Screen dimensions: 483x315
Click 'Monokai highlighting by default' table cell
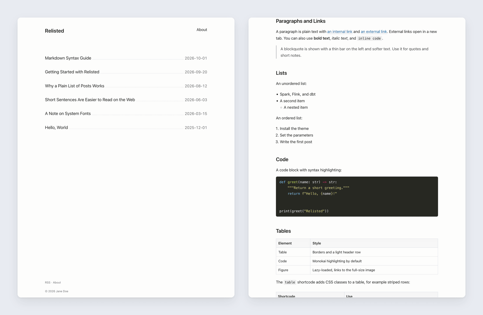pos(374,261)
